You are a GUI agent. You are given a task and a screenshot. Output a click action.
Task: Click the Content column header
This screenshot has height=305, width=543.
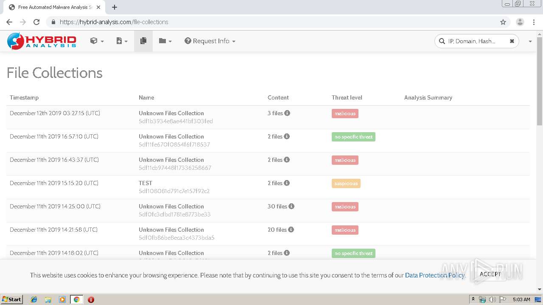click(278, 97)
